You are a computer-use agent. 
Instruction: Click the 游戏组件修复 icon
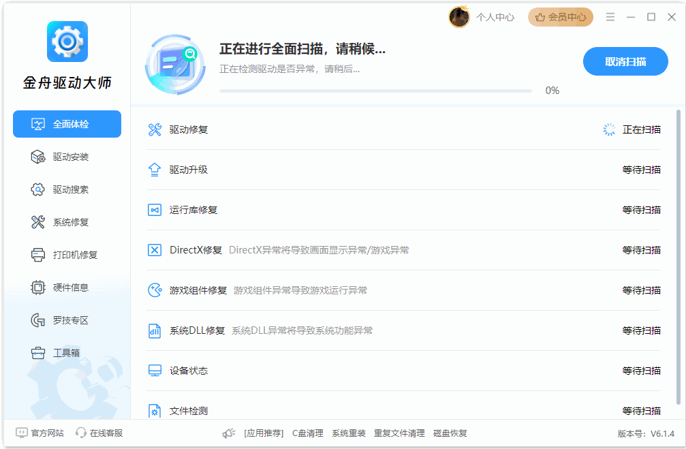[155, 290]
